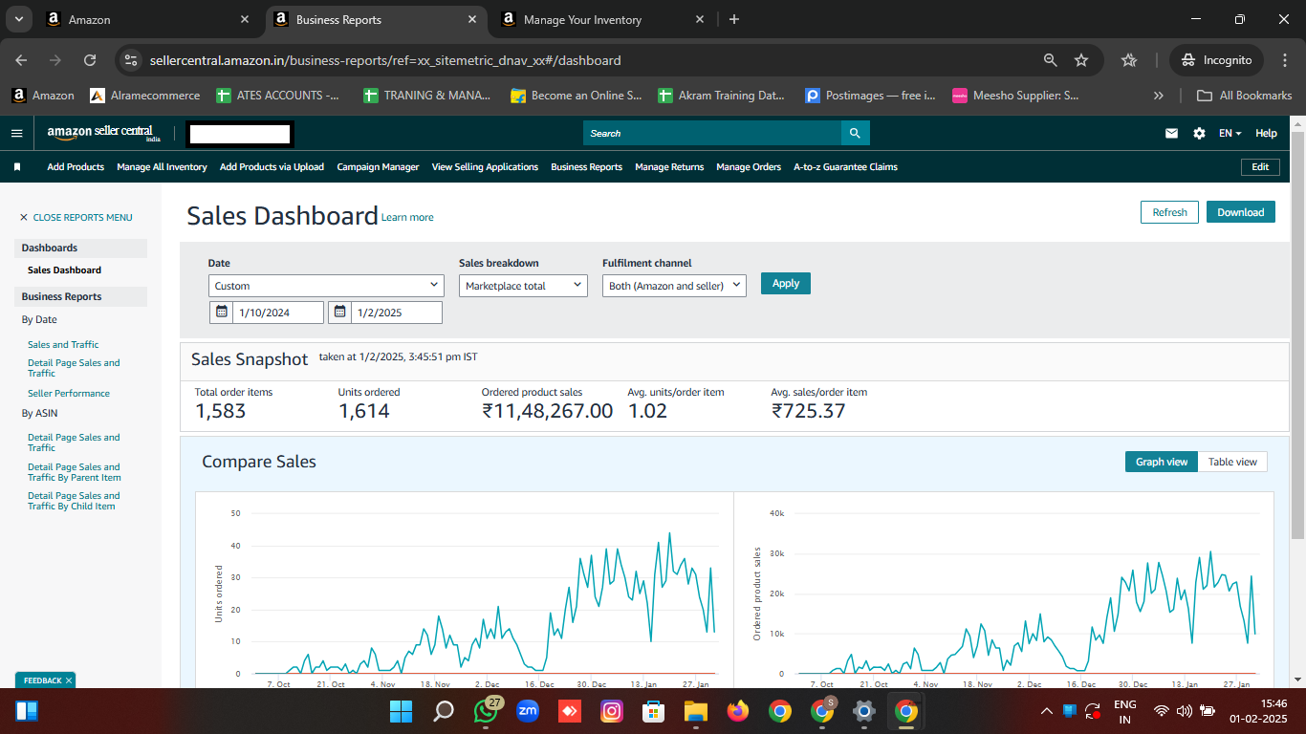Open Firefox from the taskbar

click(x=737, y=711)
